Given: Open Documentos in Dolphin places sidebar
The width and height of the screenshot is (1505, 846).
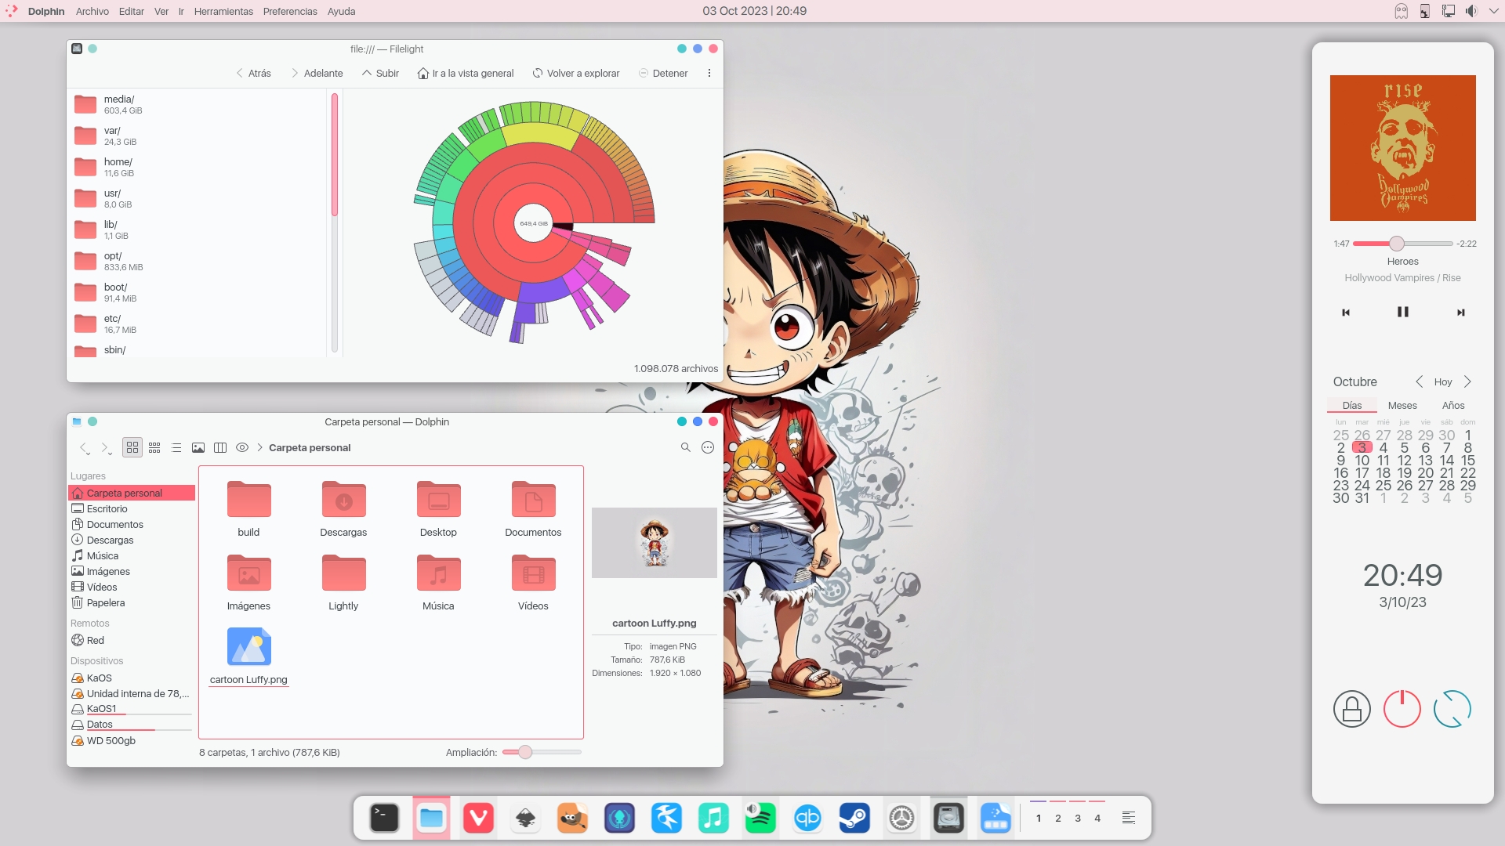Looking at the screenshot, I should pos(114,524).
